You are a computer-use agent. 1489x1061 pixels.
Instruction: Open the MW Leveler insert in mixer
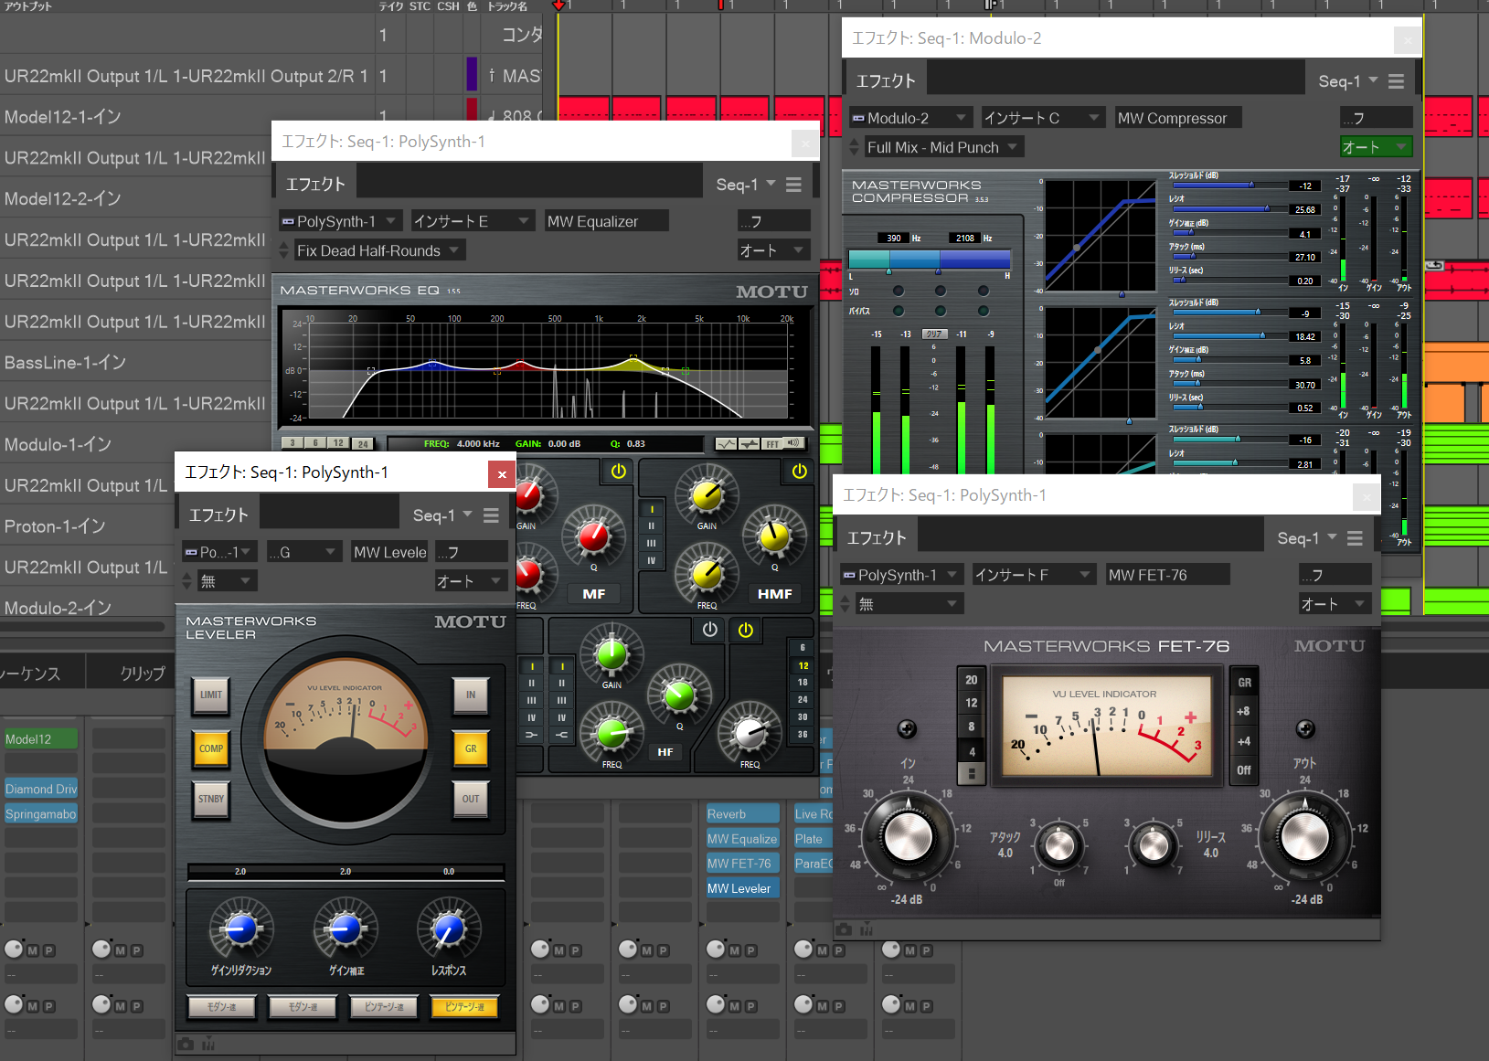click(x=741, y=888)
